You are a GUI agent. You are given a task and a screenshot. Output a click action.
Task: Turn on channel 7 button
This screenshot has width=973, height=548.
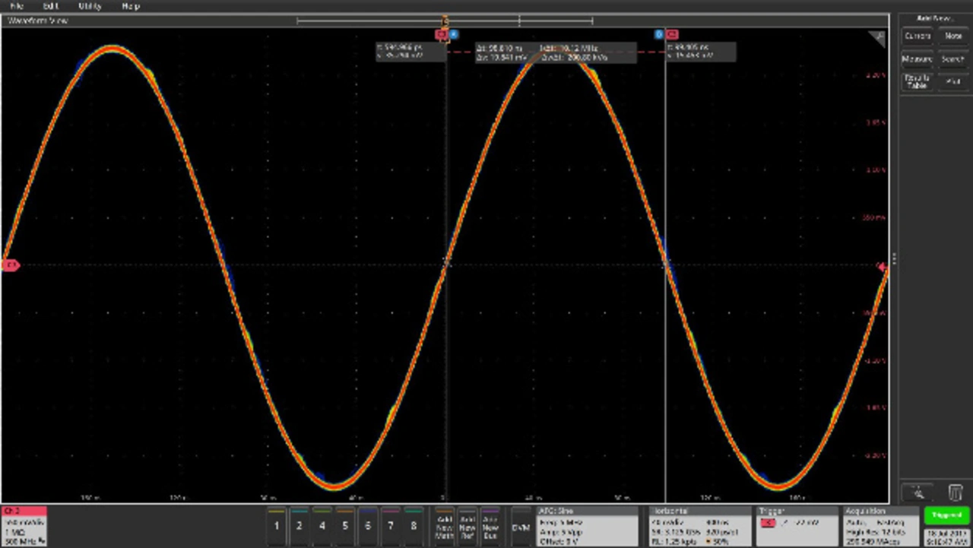[391, 525]
